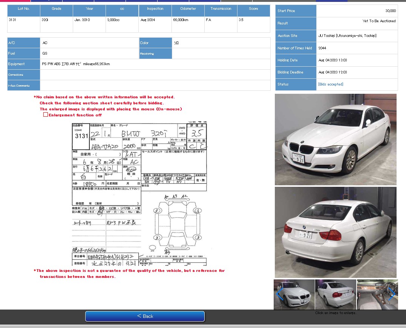This screenshot has height=328, width=406.
Task: Click the Fuel label cell
Action: (x=24, y=53)
